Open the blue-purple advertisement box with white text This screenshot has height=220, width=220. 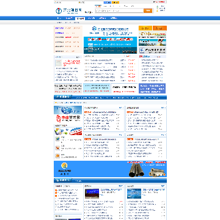pos(152,88)
